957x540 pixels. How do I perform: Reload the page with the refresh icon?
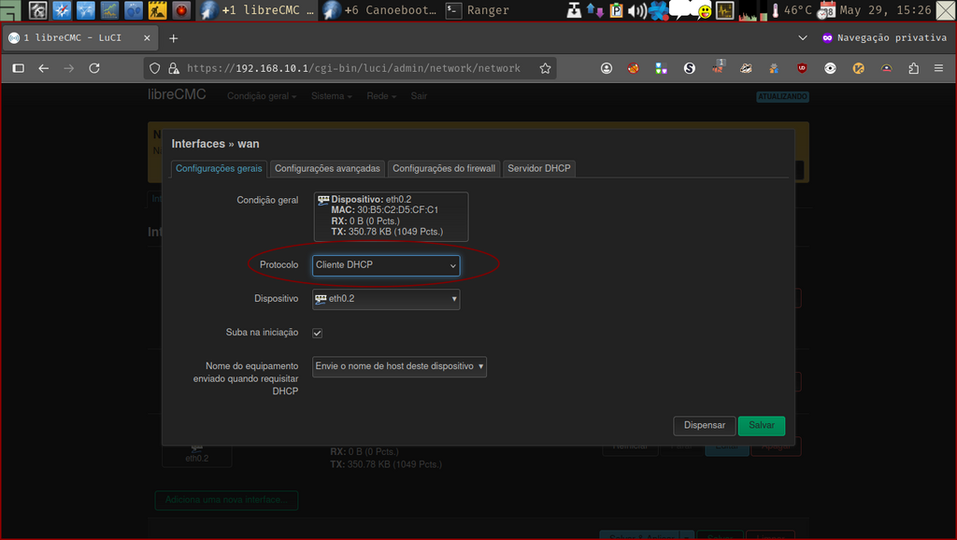(93, 67)
